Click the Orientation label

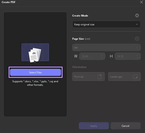[x=79, y=67]
